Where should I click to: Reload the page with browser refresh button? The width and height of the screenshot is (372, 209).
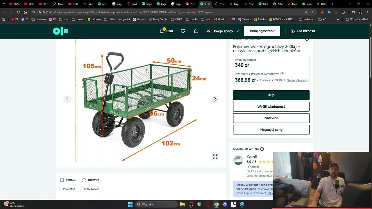18,12
